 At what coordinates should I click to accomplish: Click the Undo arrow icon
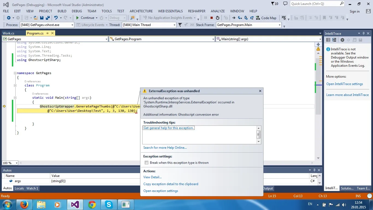pos(56,18)
